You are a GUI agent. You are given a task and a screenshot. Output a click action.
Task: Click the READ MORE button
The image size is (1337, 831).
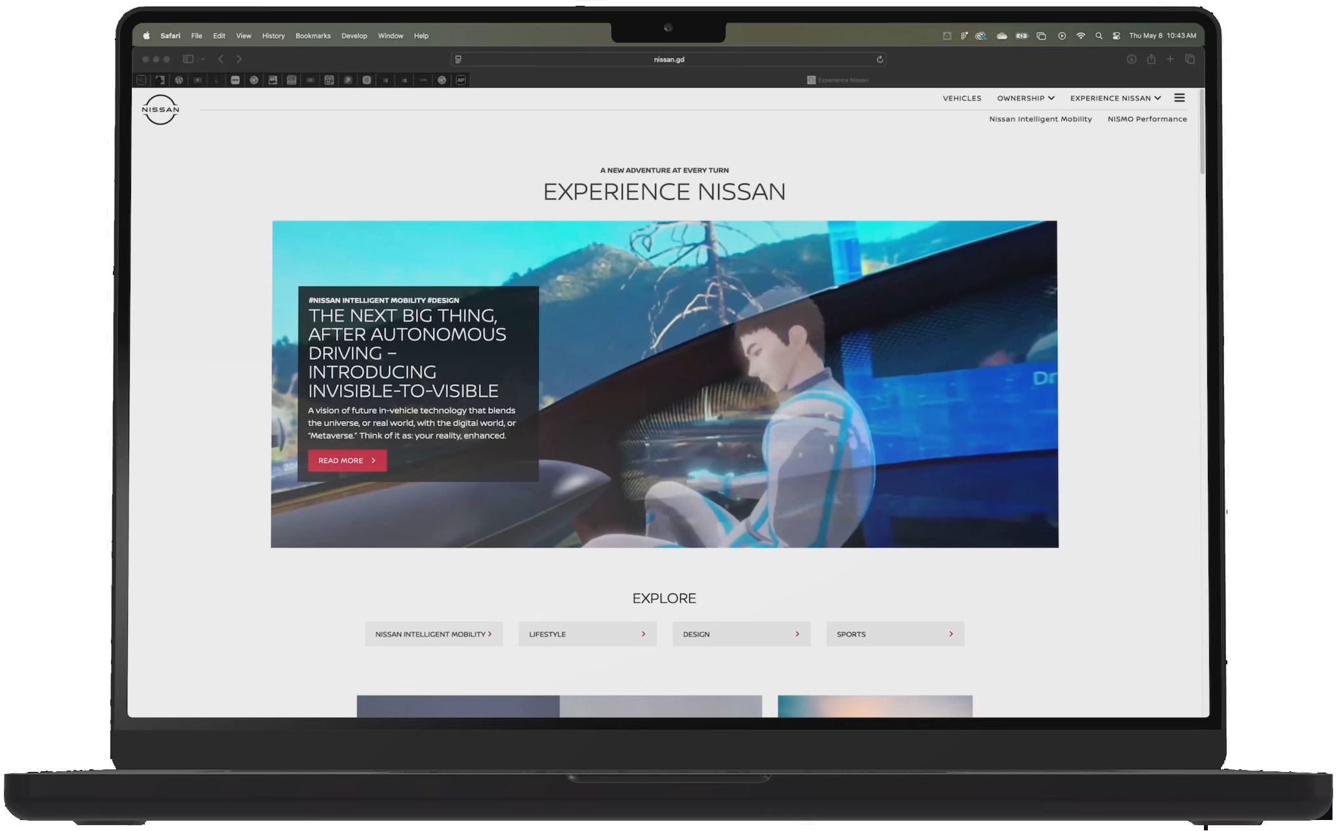(x=347, y=460)
